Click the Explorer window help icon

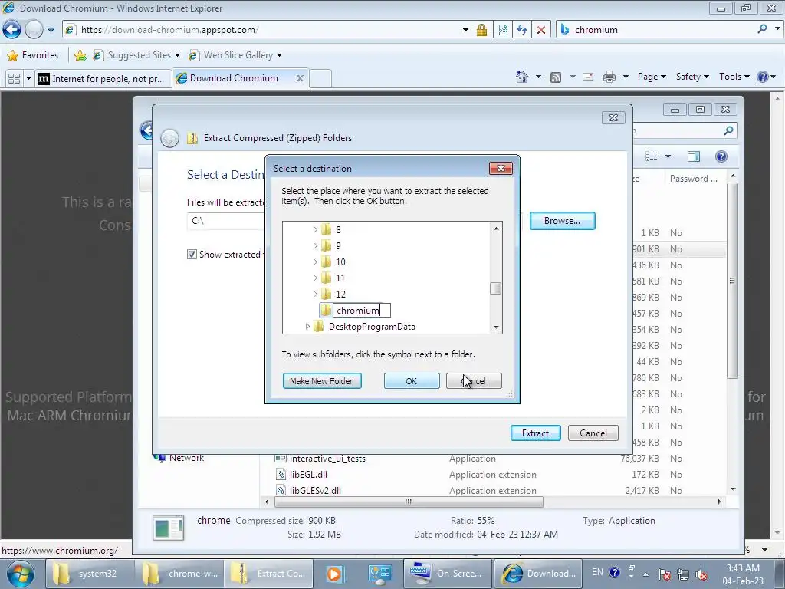(721, 156)
